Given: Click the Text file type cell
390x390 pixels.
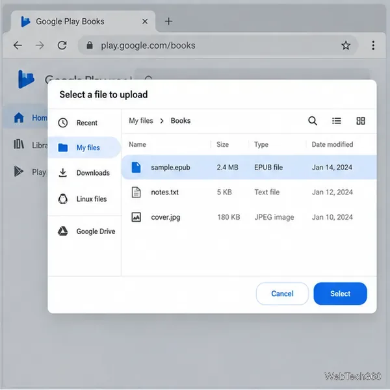Looking at the screenshot, I should (x=267, y=192).
